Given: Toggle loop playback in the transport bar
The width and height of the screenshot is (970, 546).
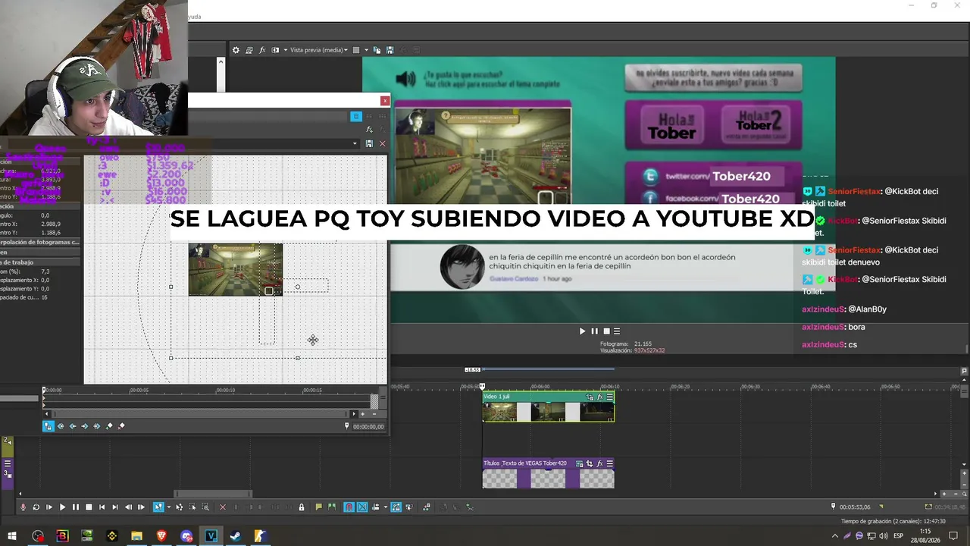Looking at the screenshot, I should (x=36, y=507).
